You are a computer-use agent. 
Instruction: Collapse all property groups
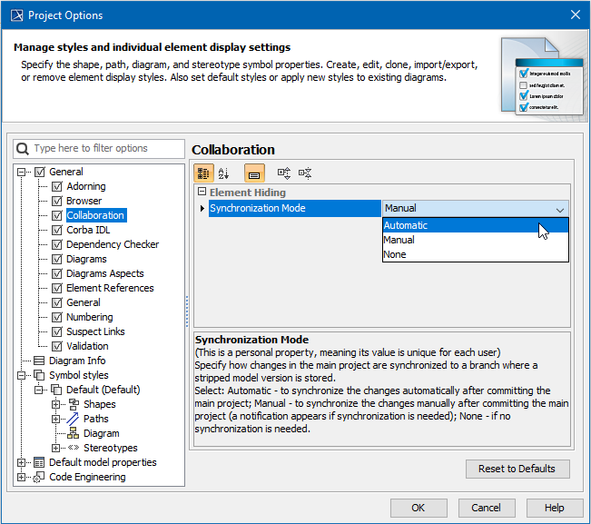pos(305,173)
